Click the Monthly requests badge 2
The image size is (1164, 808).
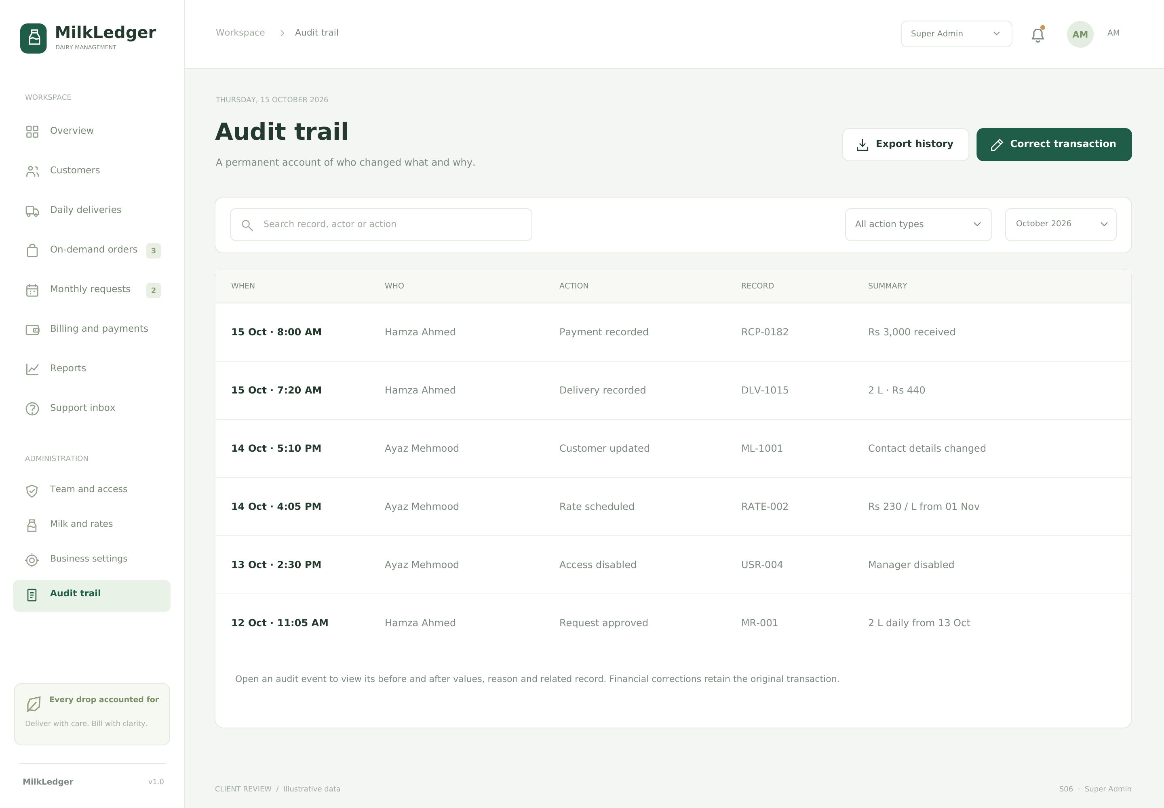click(154, 290)
